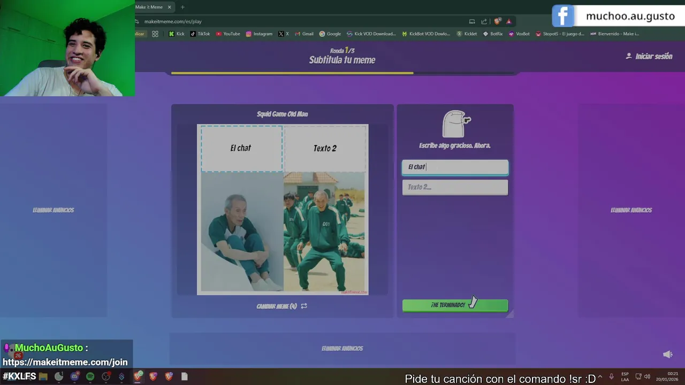Show hidden system tray icons chevron
The width and height of the screenshot is (685, 385).
click(x=600, y=376)
